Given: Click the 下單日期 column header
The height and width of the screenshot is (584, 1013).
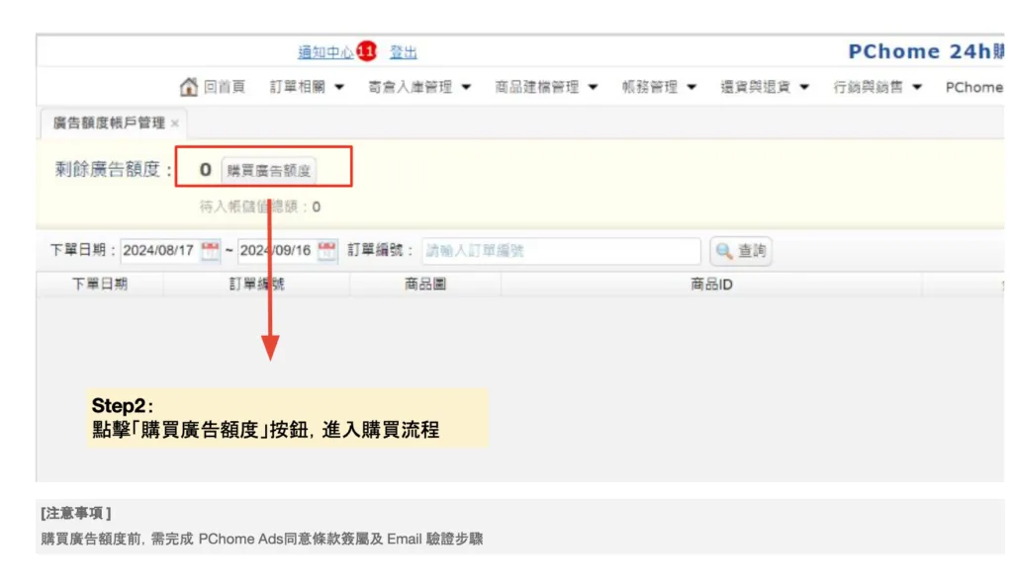Looking at the screenshot, I should tap(100, 285).
